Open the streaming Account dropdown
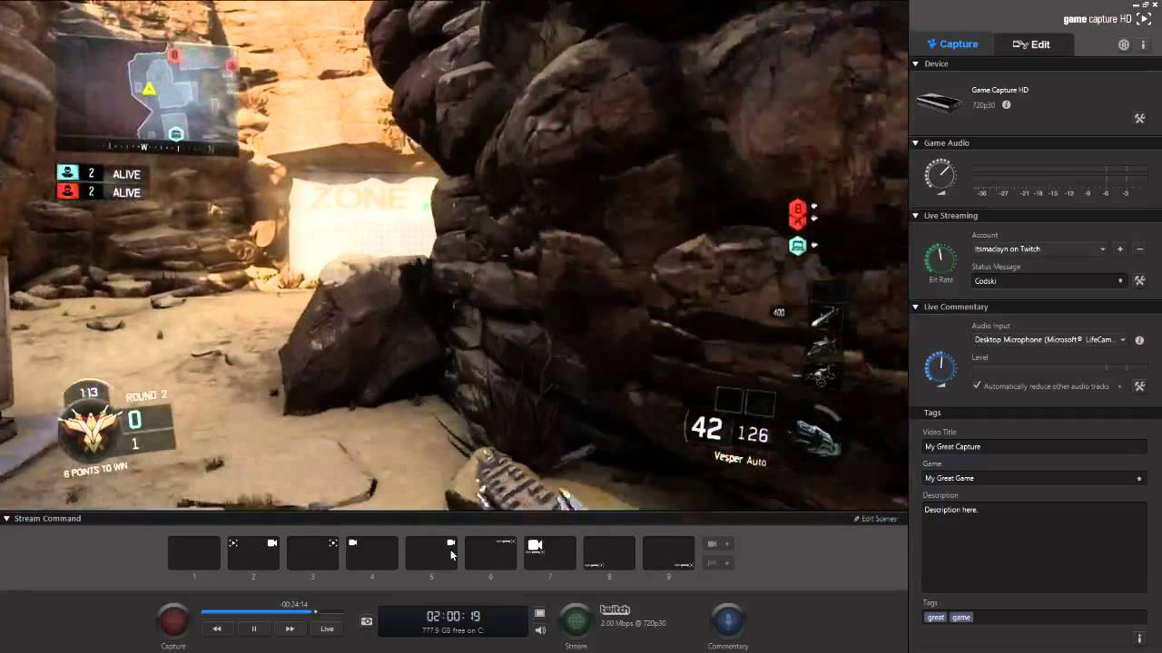The image size is (1162, 653). [x=1040, y=249]
